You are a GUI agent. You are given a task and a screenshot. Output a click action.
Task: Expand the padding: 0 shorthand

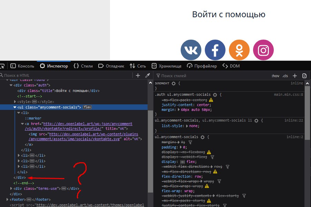[x=181, y=147]
